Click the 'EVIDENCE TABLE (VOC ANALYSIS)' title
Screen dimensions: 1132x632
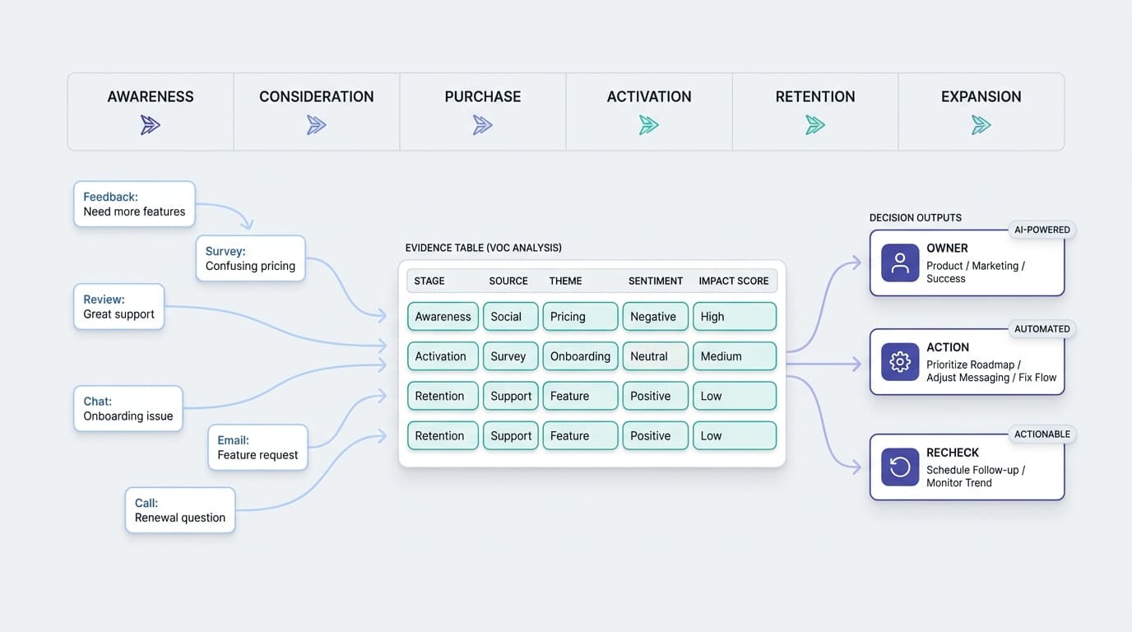[x=484, y=248]
